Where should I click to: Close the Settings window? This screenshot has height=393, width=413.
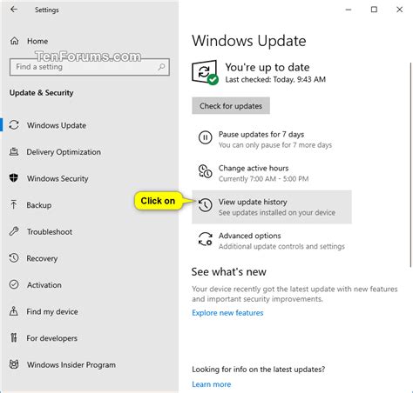coord(400,10)
